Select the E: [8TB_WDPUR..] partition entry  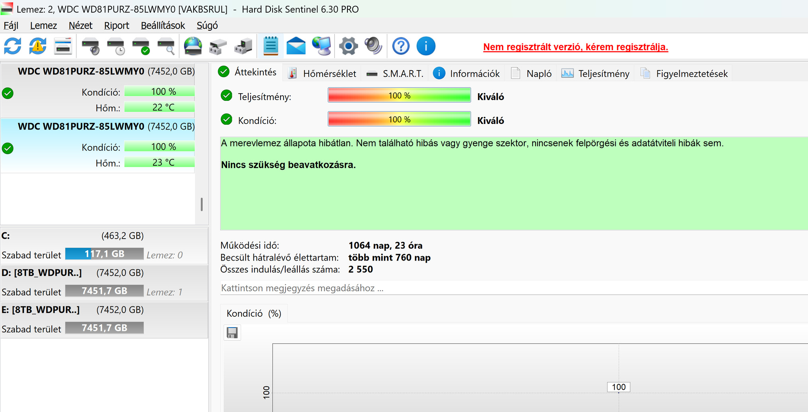[104, 320]
